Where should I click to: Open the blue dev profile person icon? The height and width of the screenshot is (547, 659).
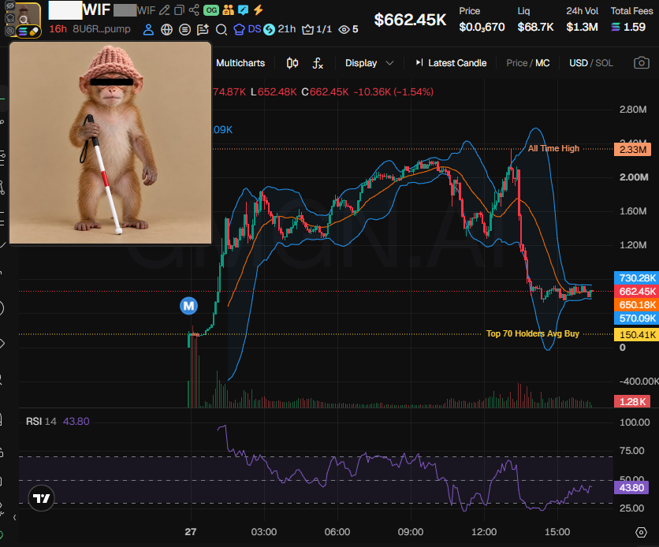click(148, 29)
